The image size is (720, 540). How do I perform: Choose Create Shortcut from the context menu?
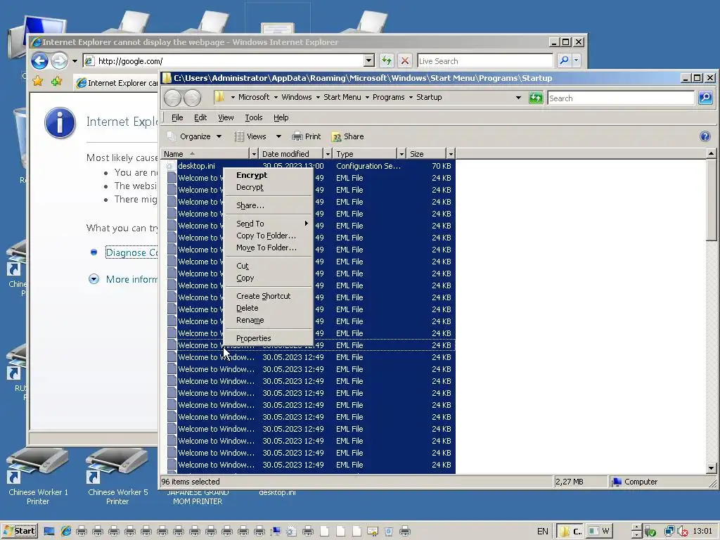click(269, 296)
